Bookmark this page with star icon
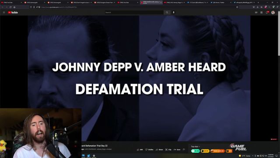The height and width of the screenshot is (158, 280). tap(237, 7)
